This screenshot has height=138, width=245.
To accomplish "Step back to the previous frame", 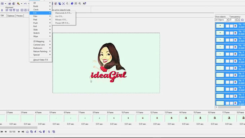I will [x=6, y=132].
